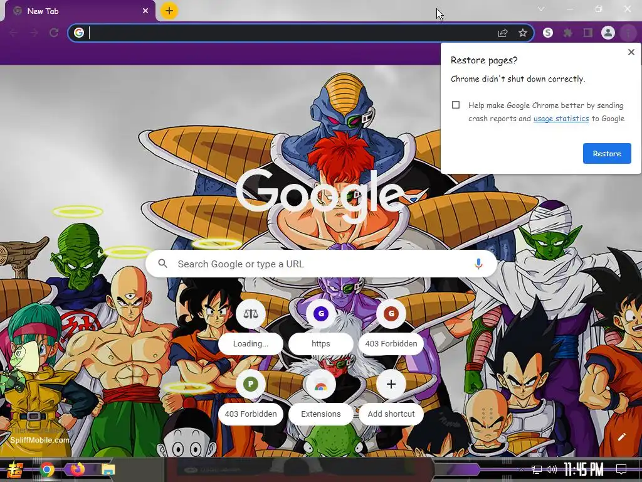
Task: Bookmark this tab with the star icon
Action: (x=523, y=33)
